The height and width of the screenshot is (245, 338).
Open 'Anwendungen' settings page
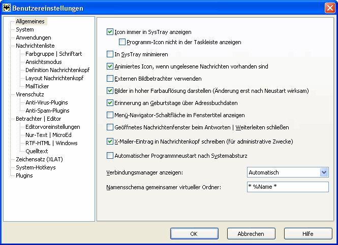pos(34,38)
